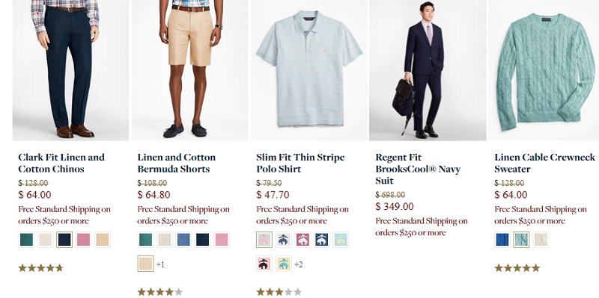Select green swatch for Clark Fit Chinos
This screenshot has height=298, width=599.
click(x=26, y=240)
